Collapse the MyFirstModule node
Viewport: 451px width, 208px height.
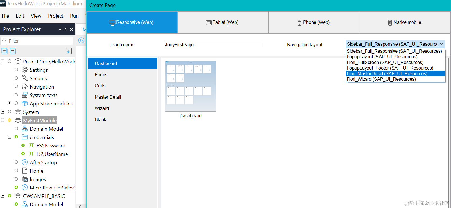pos(3,120)
